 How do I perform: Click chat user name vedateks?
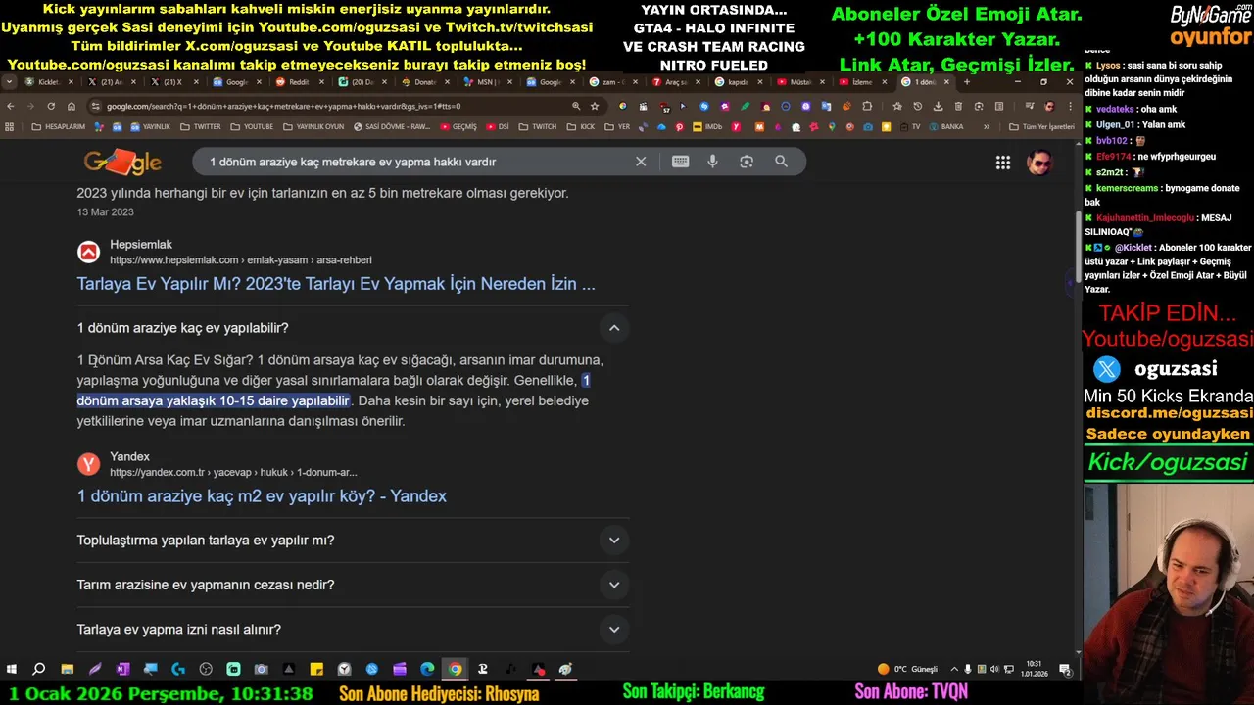(x=1114, y=110)
